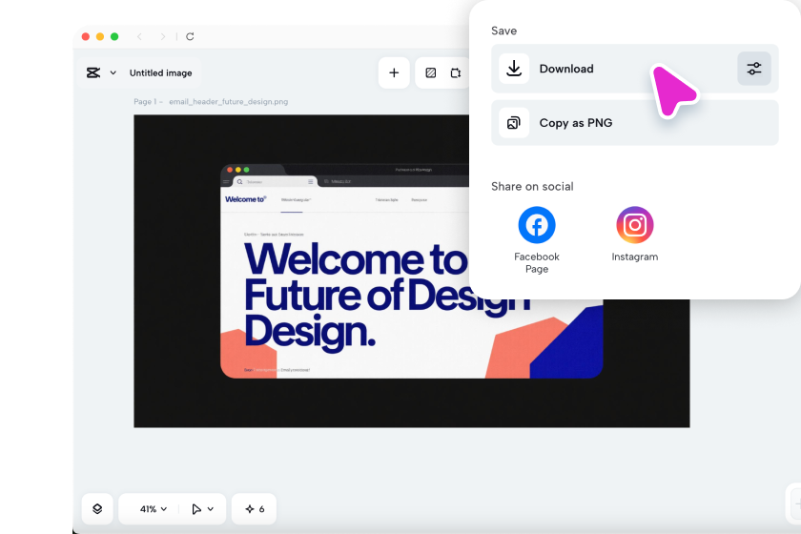Click the sparkle credits button showing 6
Viewport: 801px width, 534px height.
click(x=254, y=508)
